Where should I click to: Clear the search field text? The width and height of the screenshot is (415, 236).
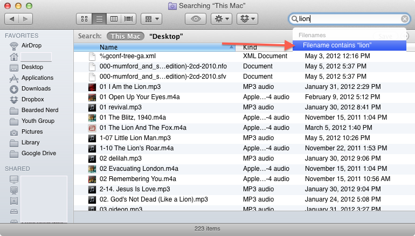pos(404,19)
